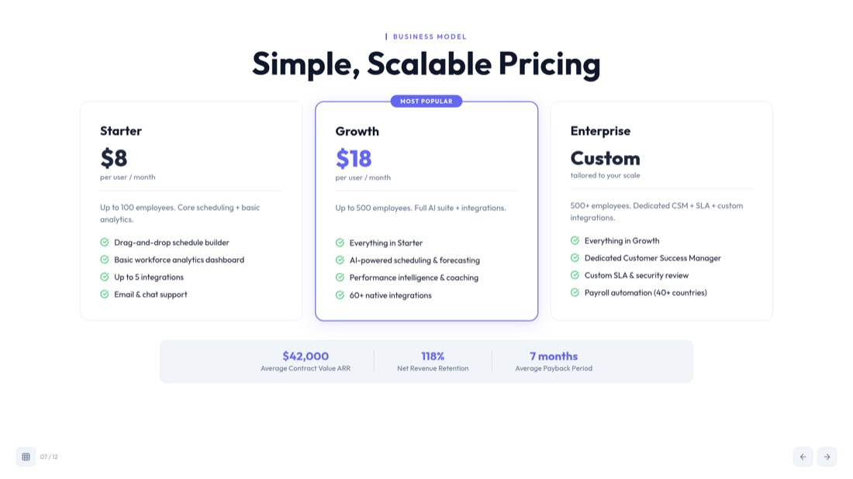Click the $42,000 Average Contract Value stat
Screen dimensions: 853x479
pos(306,361)
